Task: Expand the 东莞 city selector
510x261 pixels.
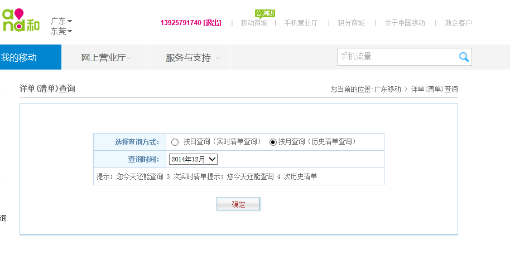Action: (61, 31)
